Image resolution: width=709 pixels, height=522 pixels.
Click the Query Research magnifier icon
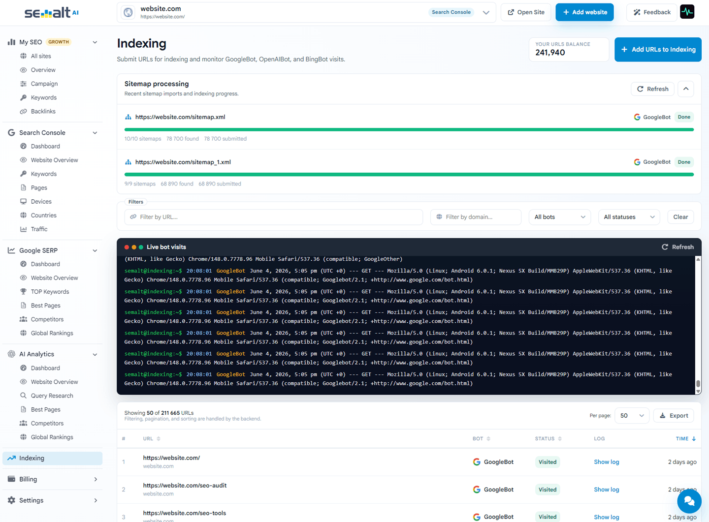pyautogui.click(x=23, y=395)
